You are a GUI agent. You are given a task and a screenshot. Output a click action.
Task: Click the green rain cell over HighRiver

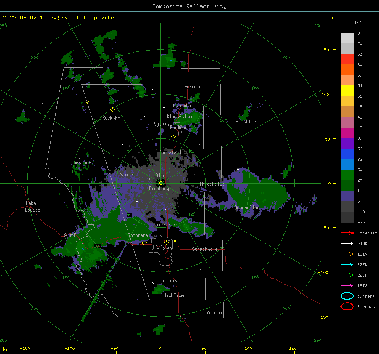(160, 289)
